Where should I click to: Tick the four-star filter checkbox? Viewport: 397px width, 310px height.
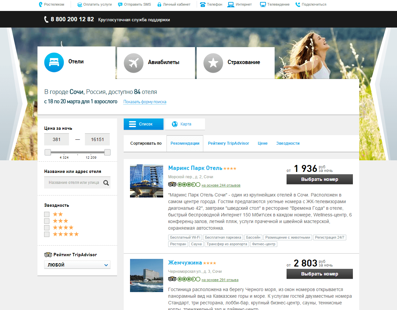(46, 228)
